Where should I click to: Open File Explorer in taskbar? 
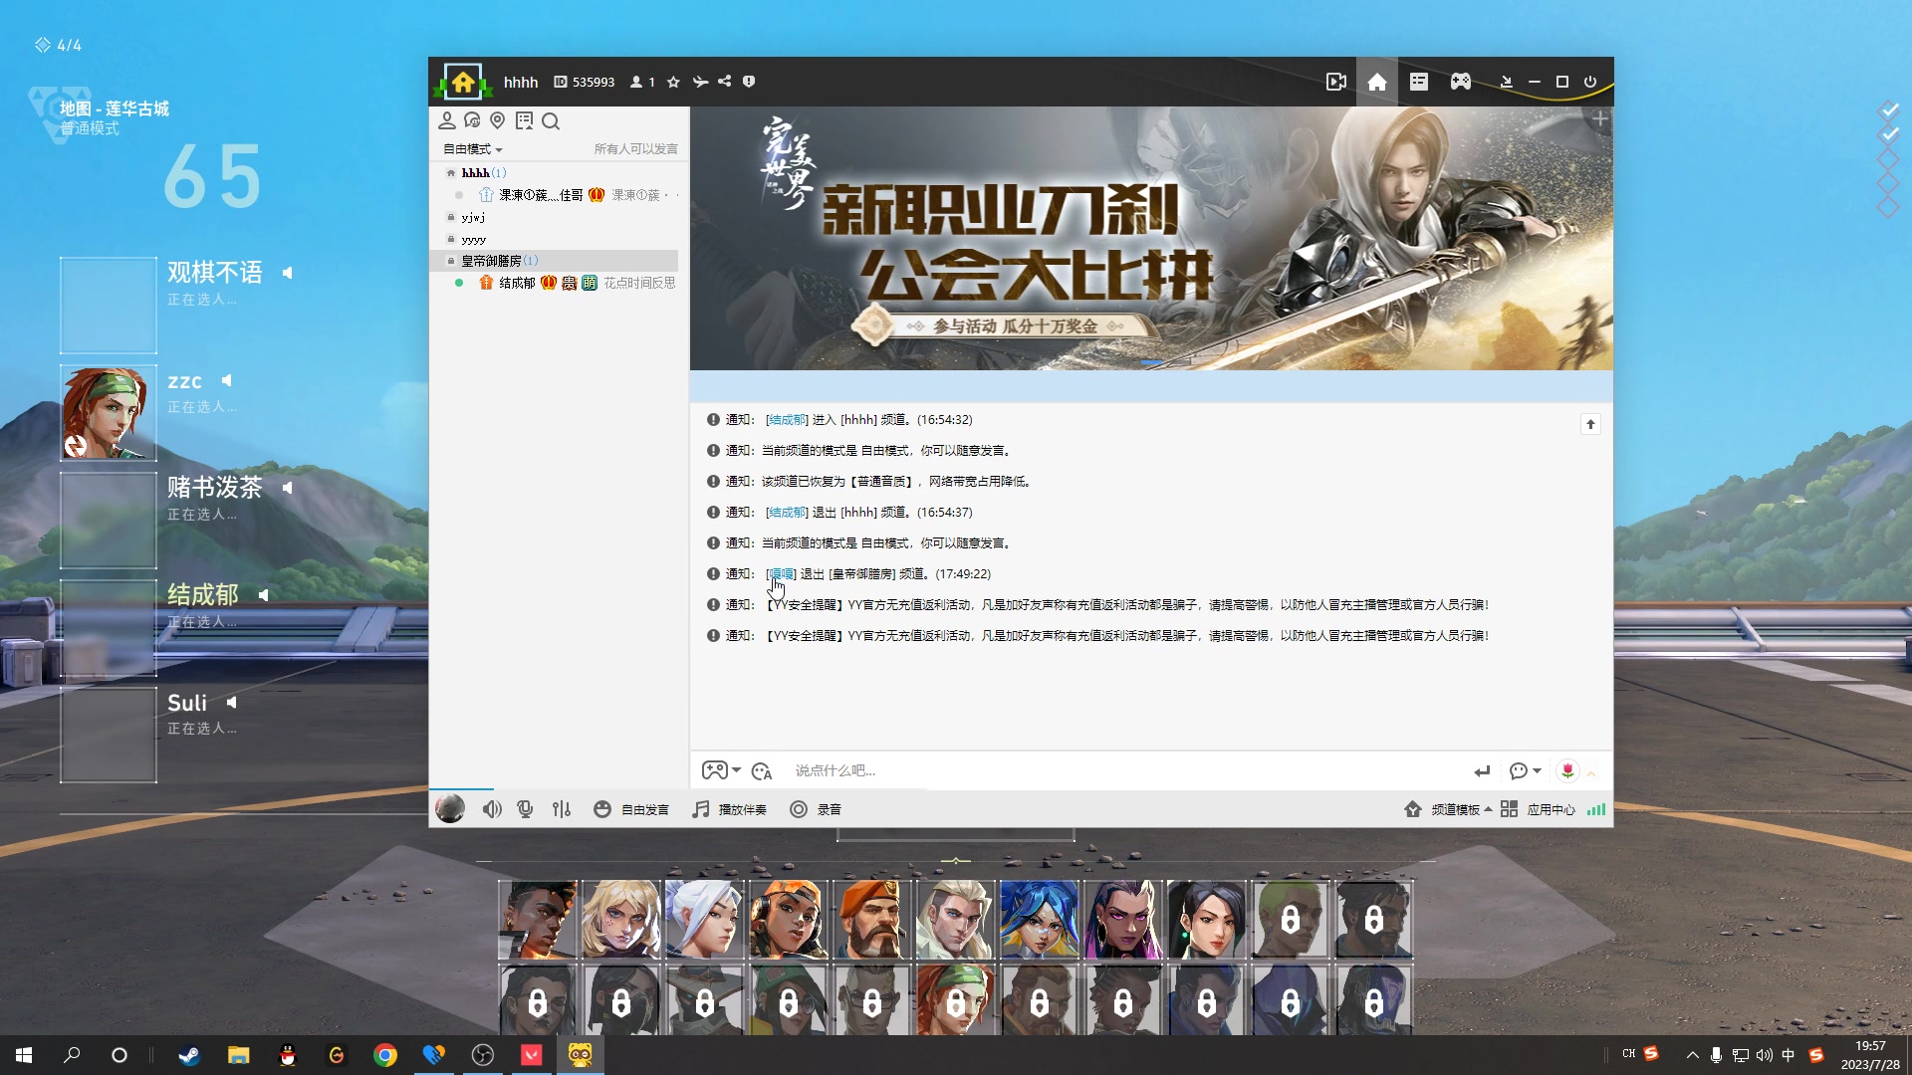click(238, 1055)
